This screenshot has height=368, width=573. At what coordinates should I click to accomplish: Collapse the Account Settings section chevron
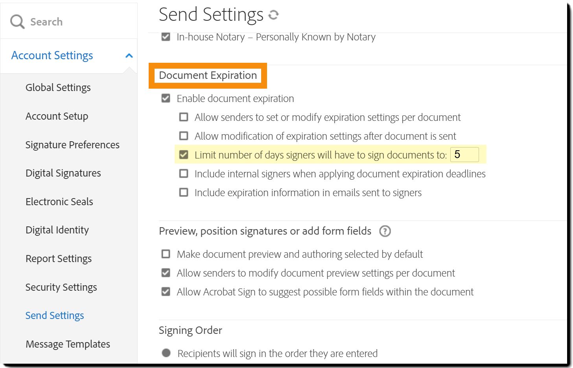point(129,56)
